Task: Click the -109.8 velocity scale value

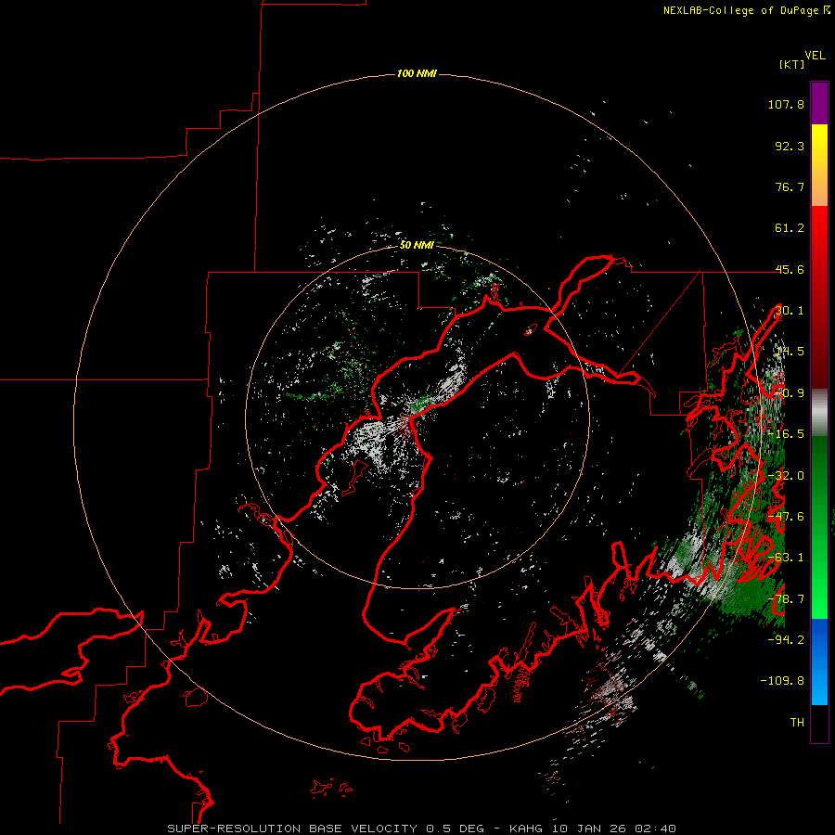Action: pos(782,681)
